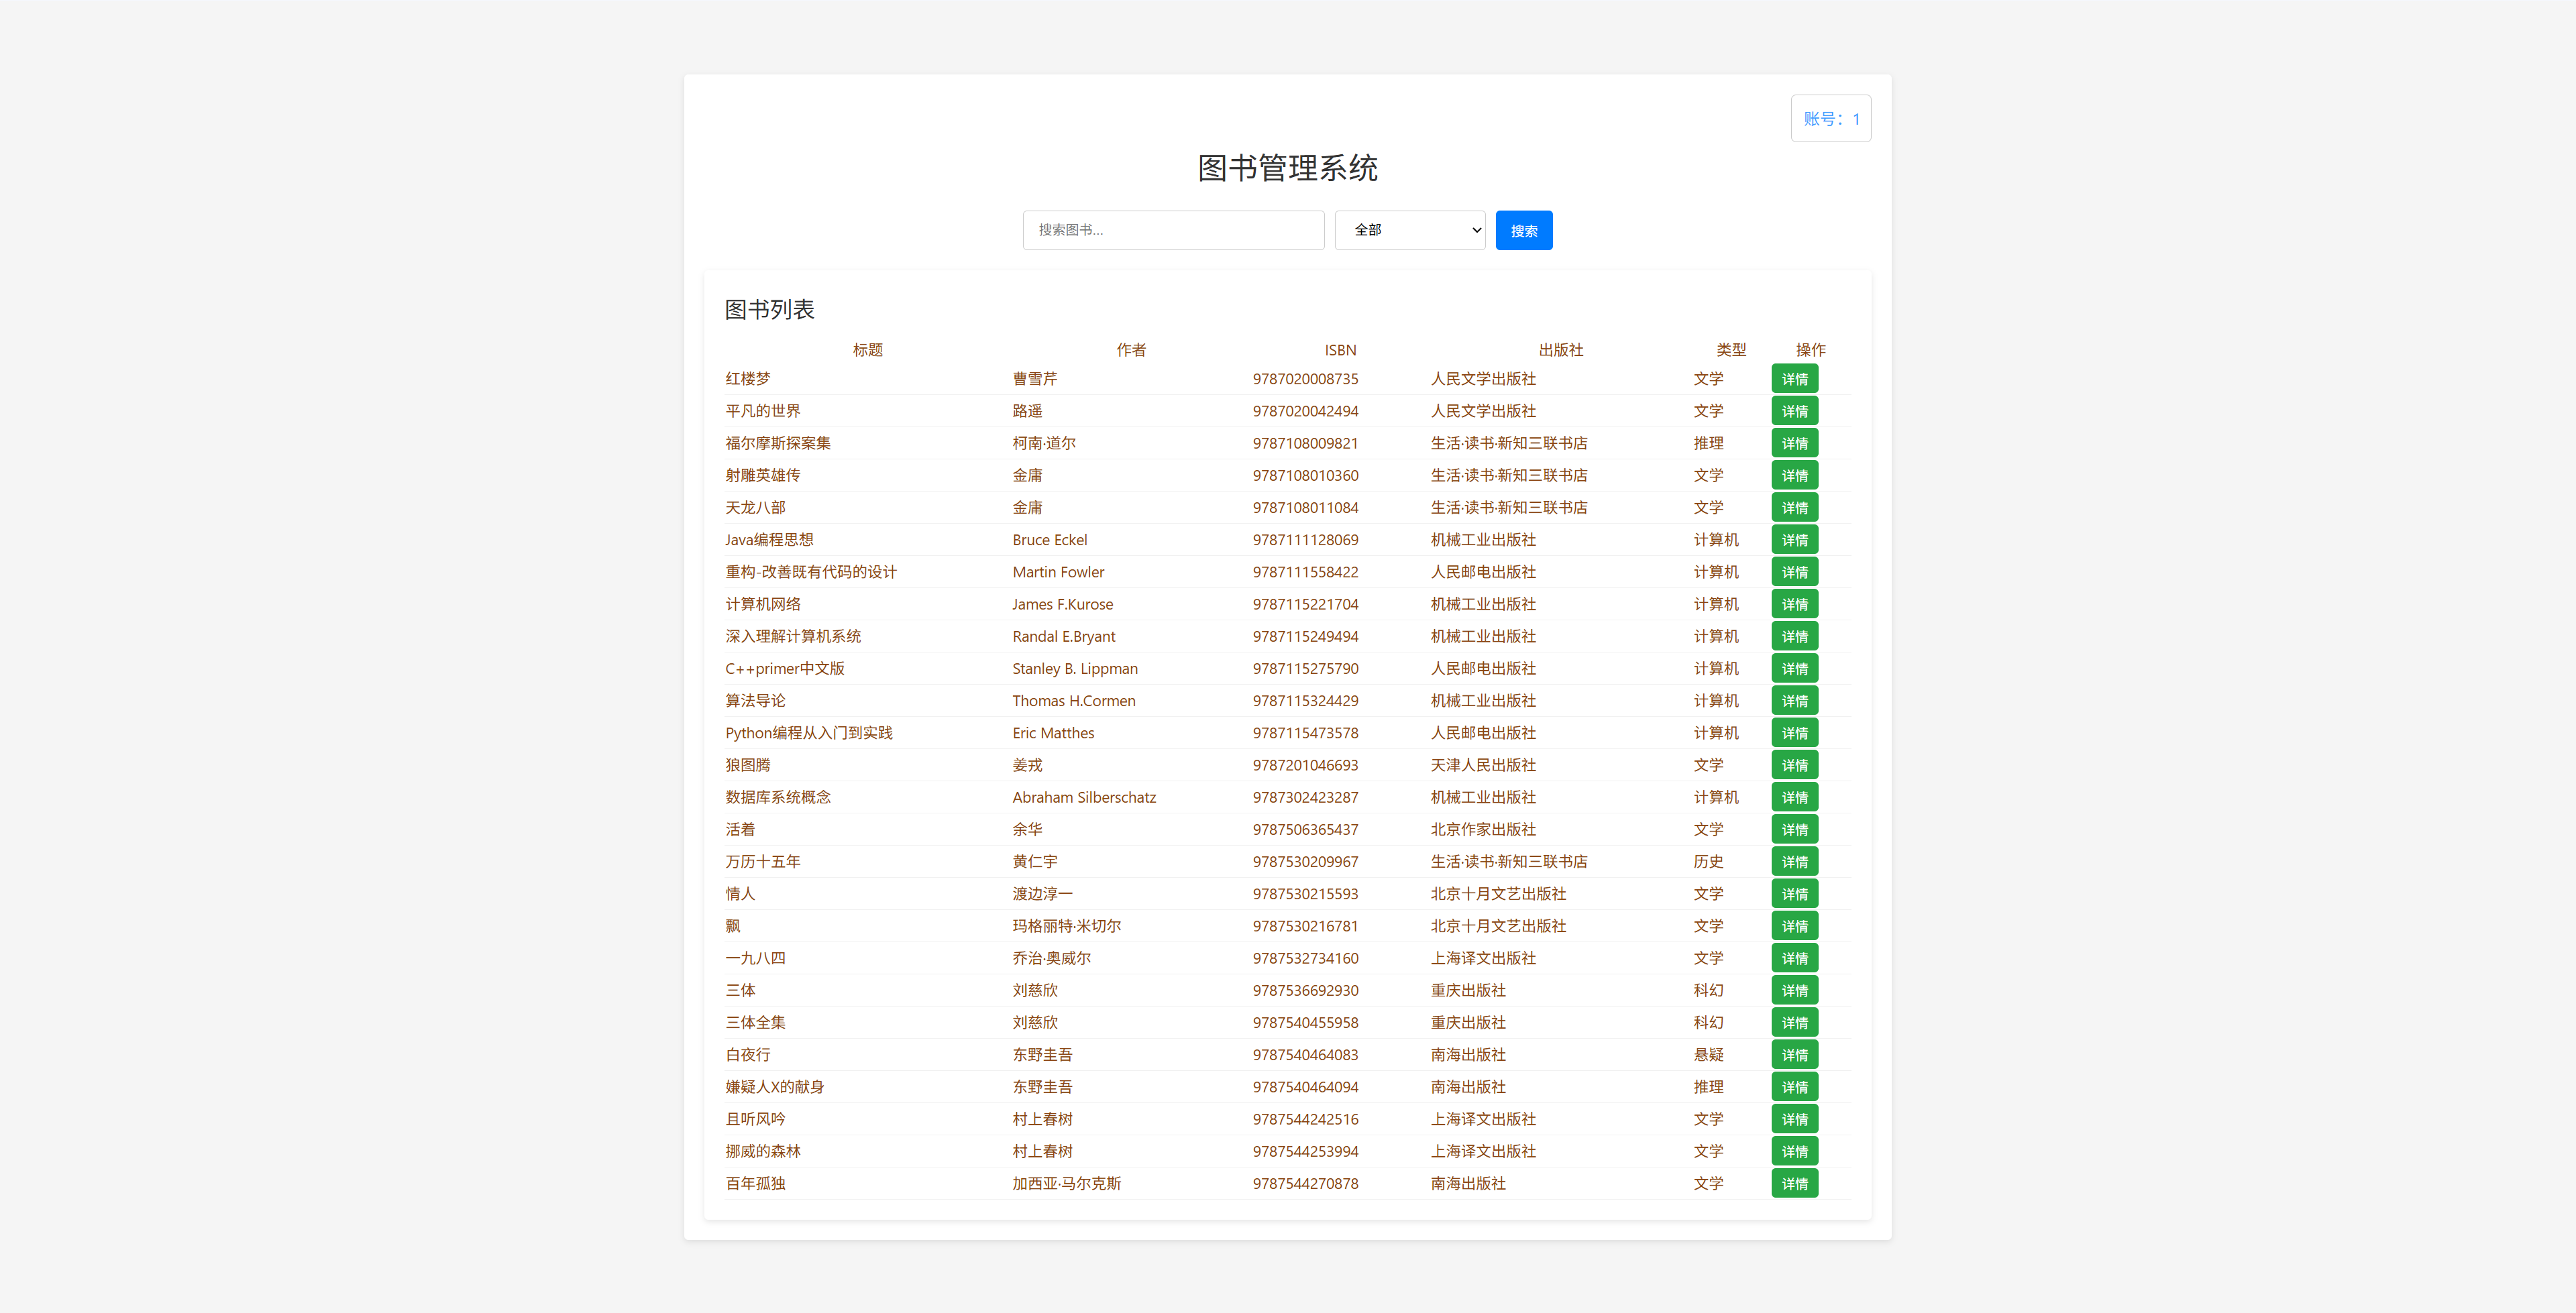Click the 标题 column header

pyautogui.click(x=866, y=349)
